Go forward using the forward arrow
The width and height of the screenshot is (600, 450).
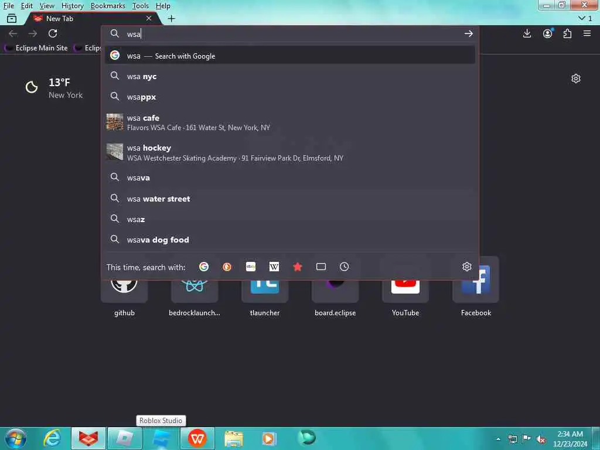point(33,33)
